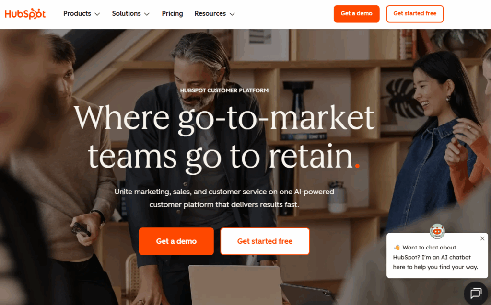This screenshot has height=305, width=491.
Task: Expand the Resources dropdown chevron
Action: [232, 14]
